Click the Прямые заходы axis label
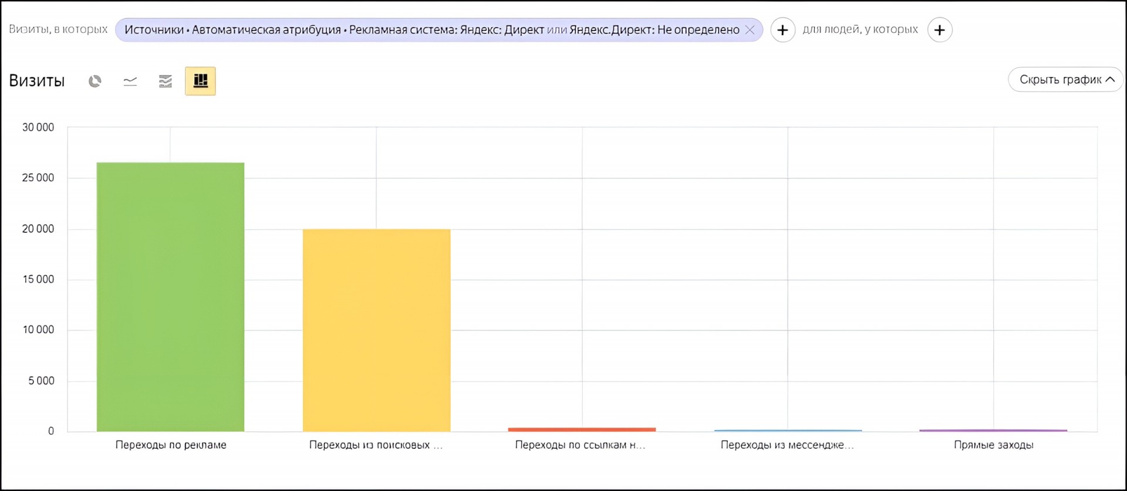 993,445
